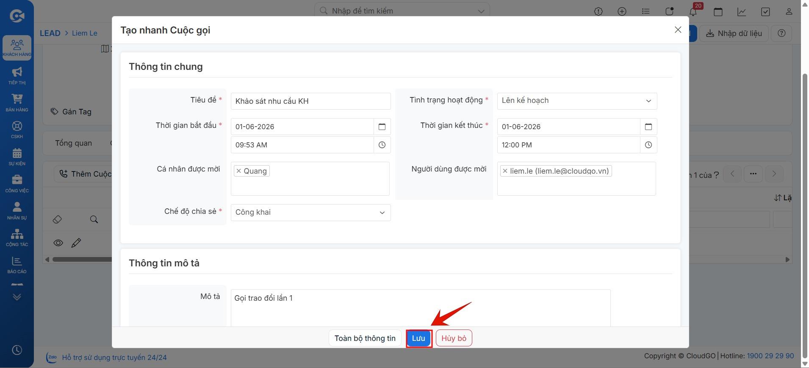Open start time clock picker
This screenshot has width=809, height=368.
[382, 145]
